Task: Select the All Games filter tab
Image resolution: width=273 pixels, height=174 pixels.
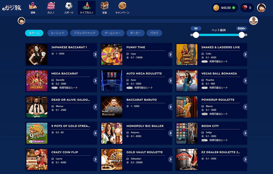Action: tap(34, 33)
